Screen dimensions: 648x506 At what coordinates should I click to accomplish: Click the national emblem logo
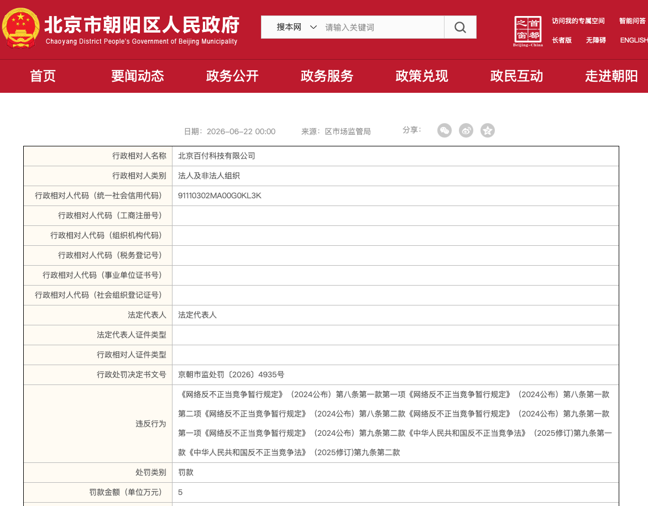tap(20, 28)
